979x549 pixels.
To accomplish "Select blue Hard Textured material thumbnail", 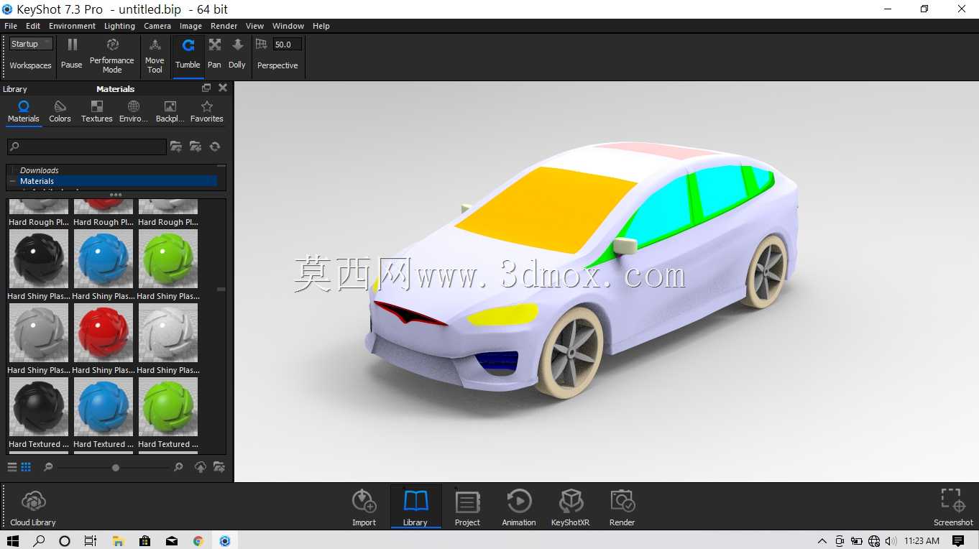I will click(103, 407).
